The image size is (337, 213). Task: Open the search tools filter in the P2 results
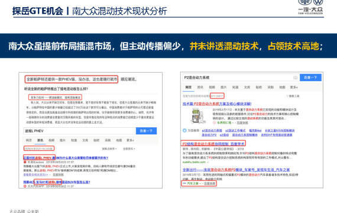click(293, 96)
